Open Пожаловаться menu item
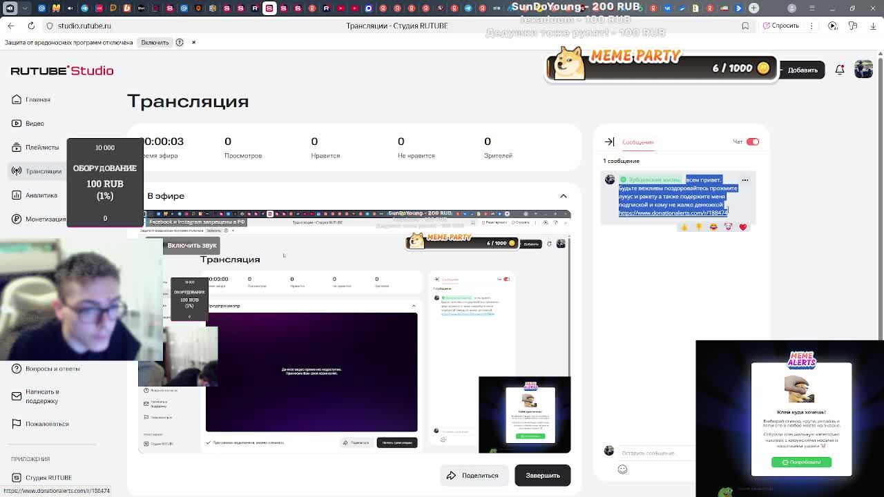The image size is (884, 497). (x=48, y=424)
